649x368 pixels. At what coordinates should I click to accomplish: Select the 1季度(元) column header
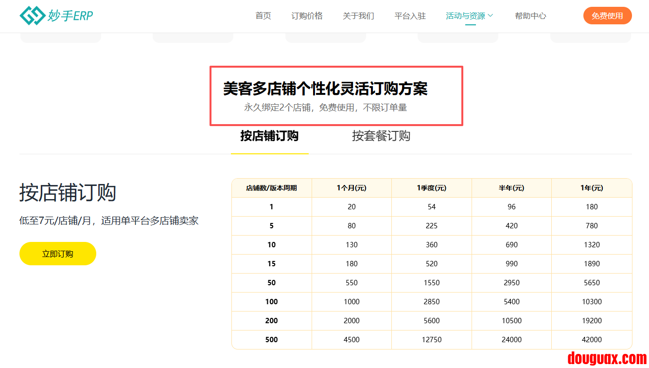tap(431, 188)
